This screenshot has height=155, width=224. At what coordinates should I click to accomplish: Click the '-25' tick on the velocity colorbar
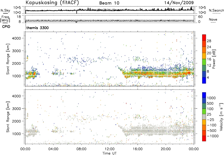point(211,119)
